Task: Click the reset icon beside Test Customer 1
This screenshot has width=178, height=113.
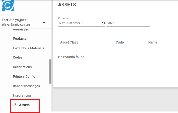Action: [x=103, y=23]
